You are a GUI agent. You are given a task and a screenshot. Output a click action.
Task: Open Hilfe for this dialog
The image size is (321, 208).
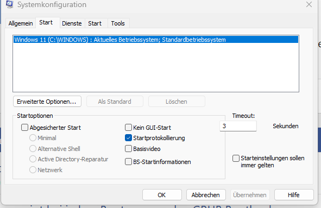(x=294, y=195)
